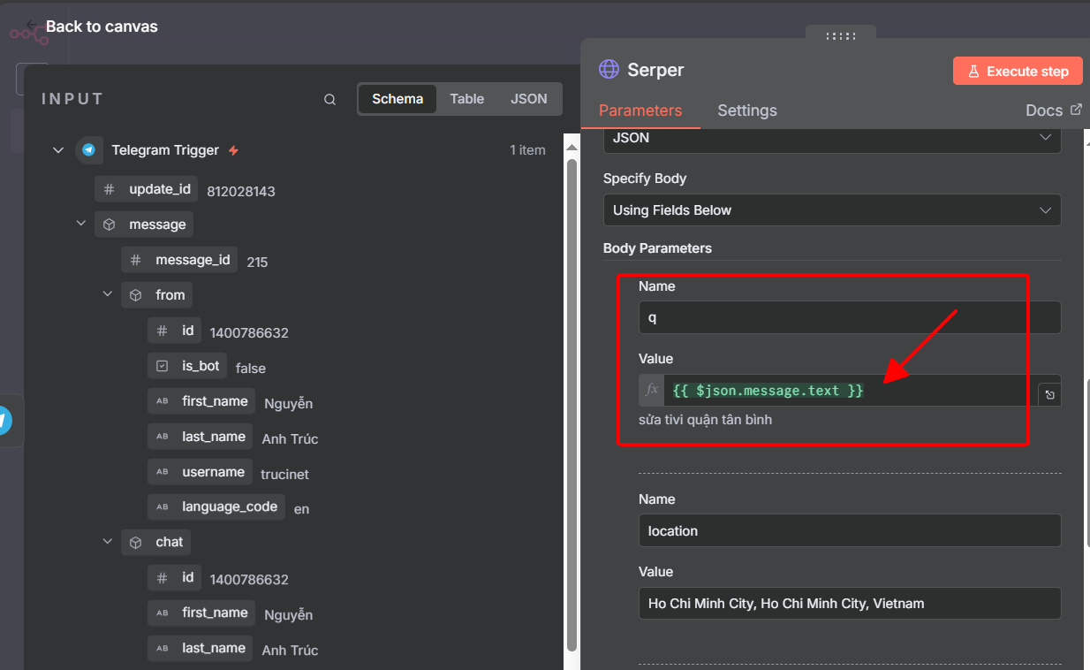Open the JSON body content type dropdown
This screenshot has width=1090, height=670.
[831, 139]
